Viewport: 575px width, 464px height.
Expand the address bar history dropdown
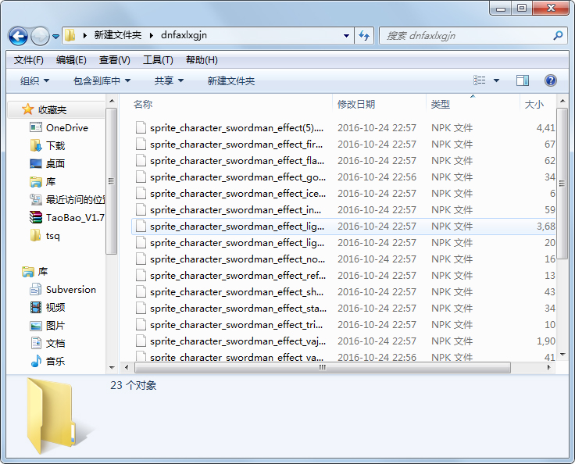(x=346, y=36)
